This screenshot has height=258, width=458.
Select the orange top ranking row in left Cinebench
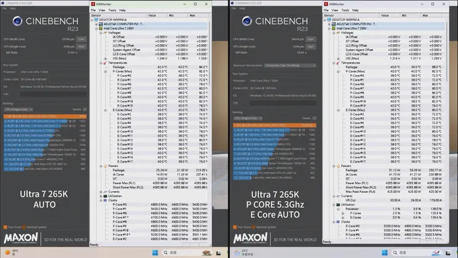(45, 116)
